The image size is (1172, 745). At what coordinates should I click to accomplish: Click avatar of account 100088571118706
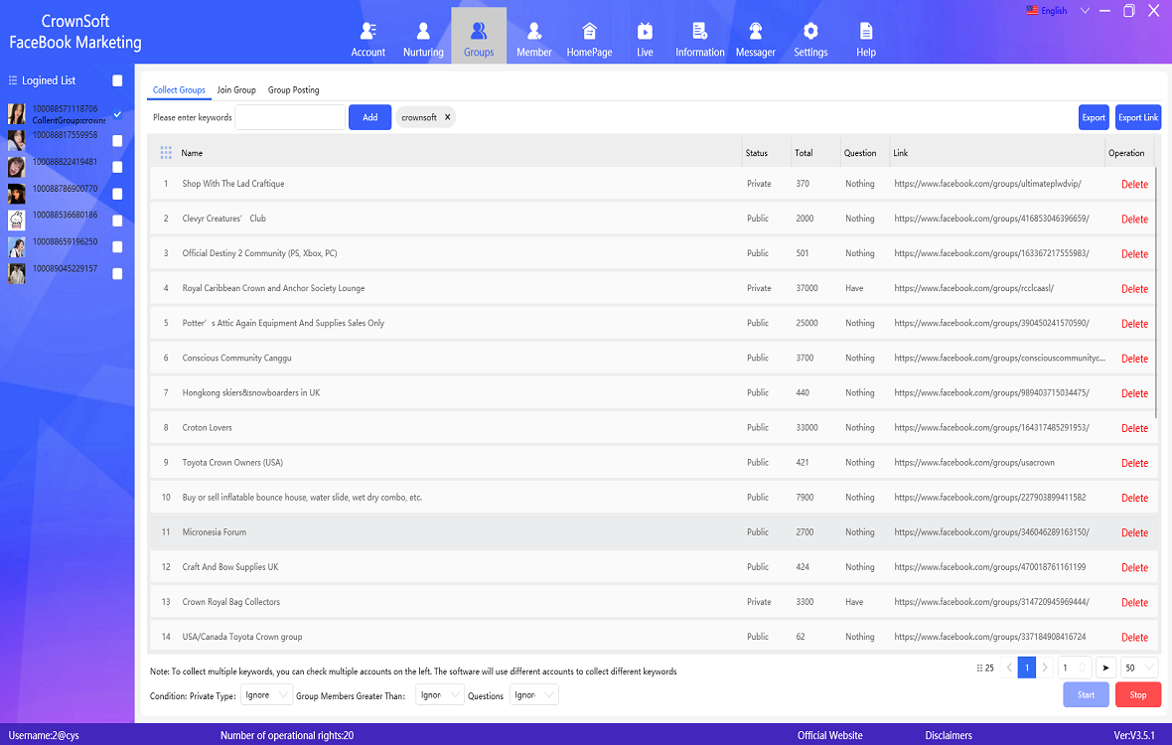click(17, 113)
